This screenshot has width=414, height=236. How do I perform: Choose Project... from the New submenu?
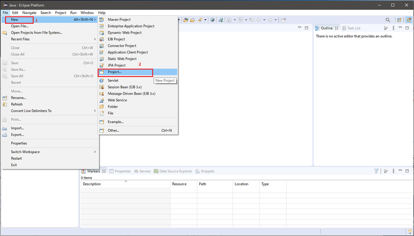[138, 72]
